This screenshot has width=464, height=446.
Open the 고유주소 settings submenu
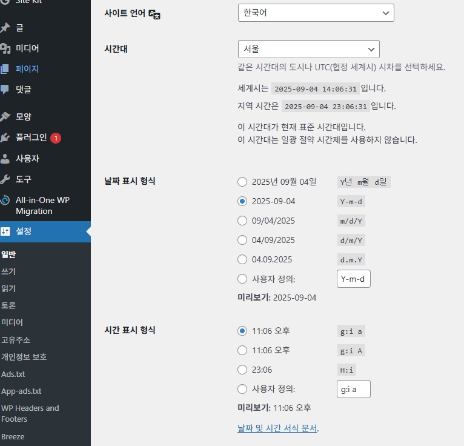pyautogui.click(x=16, y=340)
